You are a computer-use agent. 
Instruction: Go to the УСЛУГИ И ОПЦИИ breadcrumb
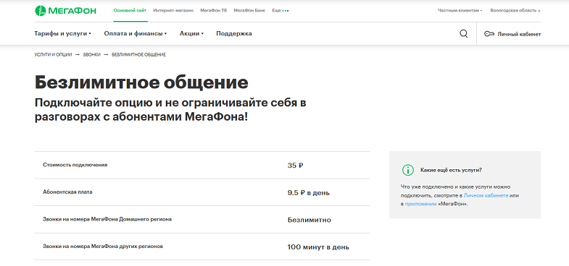point(54,55)
